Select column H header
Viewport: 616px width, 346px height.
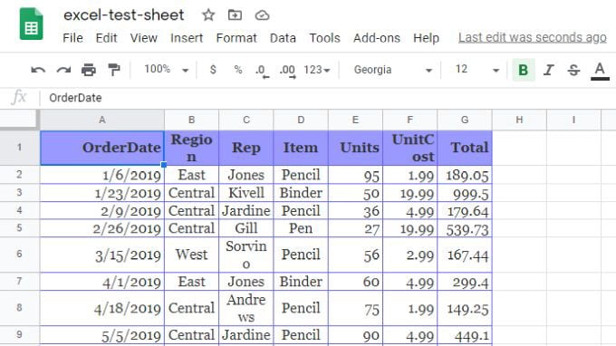(519, 120)
